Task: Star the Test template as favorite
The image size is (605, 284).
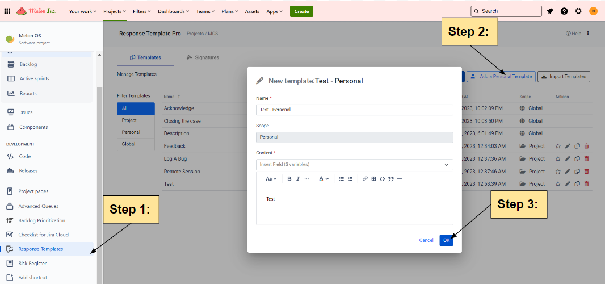Action: click(558, 184)
